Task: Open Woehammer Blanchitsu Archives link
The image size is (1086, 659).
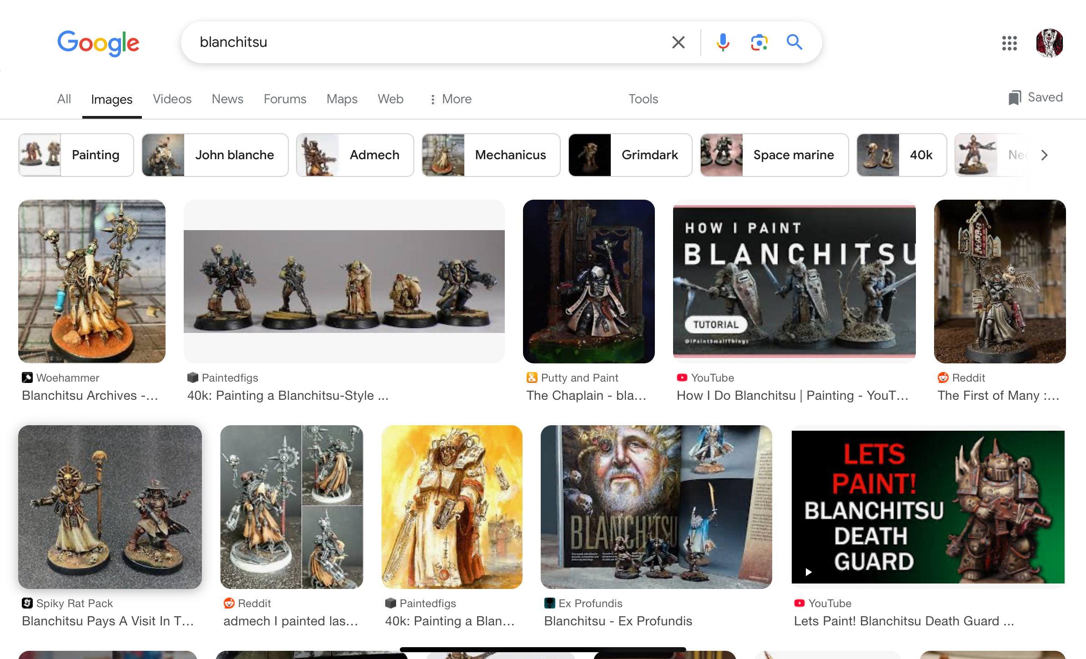Action: [90, 395]
